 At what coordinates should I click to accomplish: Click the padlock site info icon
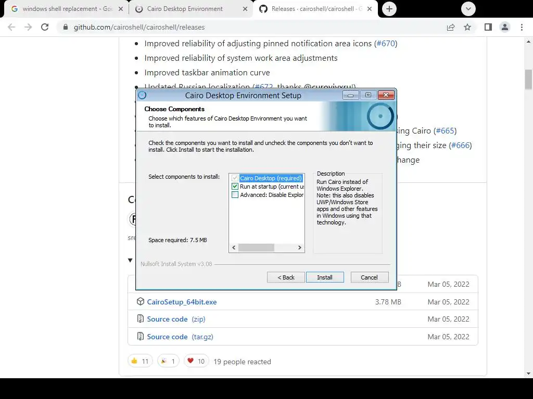pos(66,27)
